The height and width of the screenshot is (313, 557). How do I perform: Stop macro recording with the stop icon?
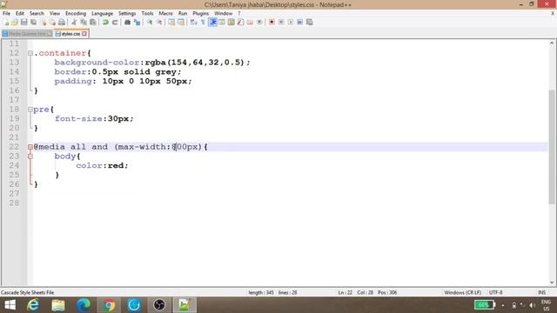tap(281, 23)
